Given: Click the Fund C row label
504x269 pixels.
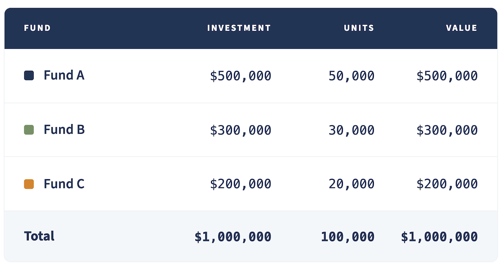Looking at the screenshot, I should [x=64, y=184].
